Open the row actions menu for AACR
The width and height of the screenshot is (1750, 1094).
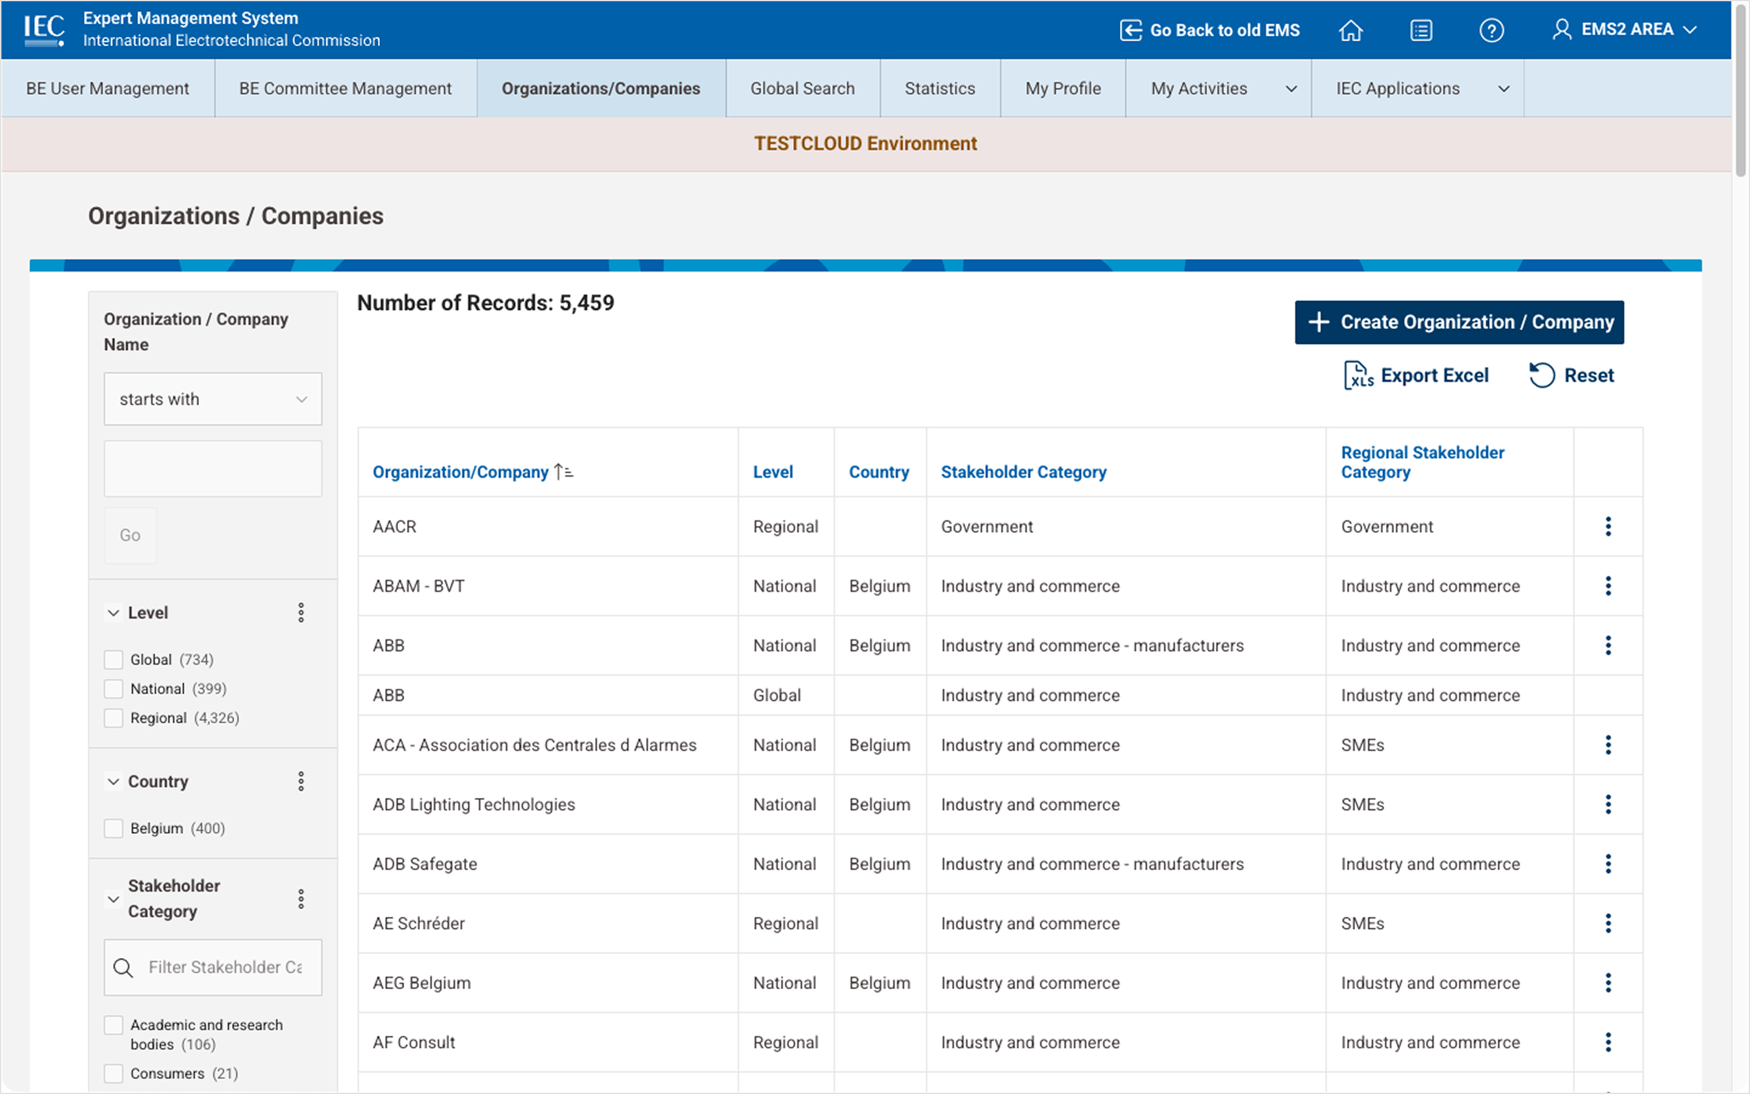(1609, 526)
